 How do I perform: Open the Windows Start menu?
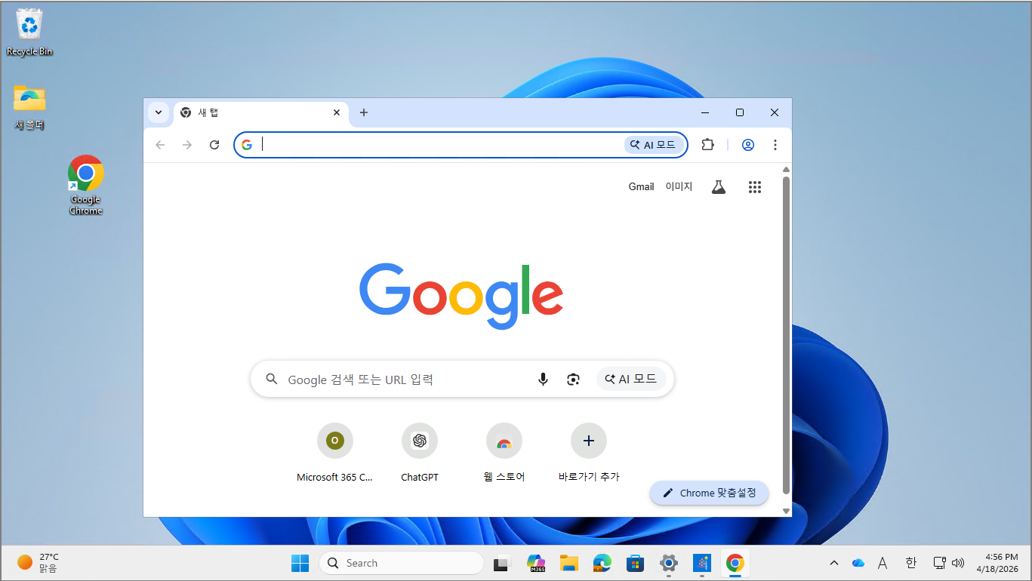pyautogui.click(x=300, y=563)
